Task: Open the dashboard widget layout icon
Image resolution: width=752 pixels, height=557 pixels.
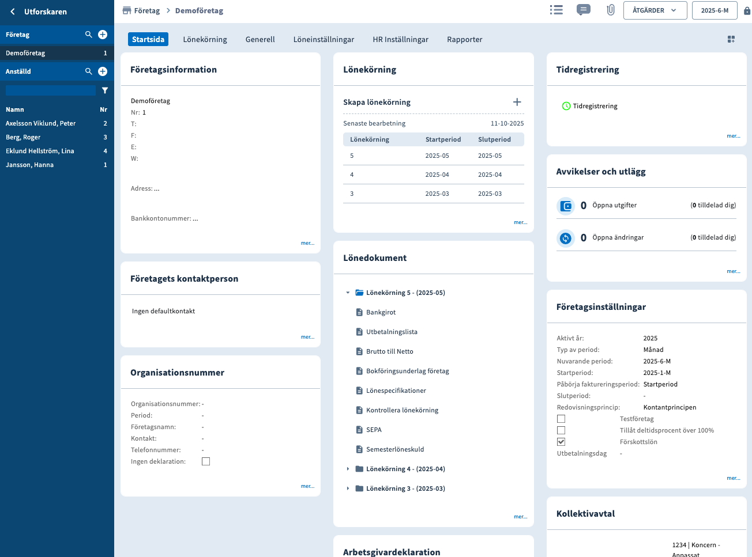Action: pyautogui.click(x=731, y=39)
